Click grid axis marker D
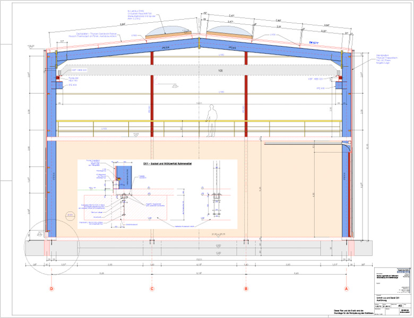Viewport: 414px width, 318px height. [x=51, y=289]
